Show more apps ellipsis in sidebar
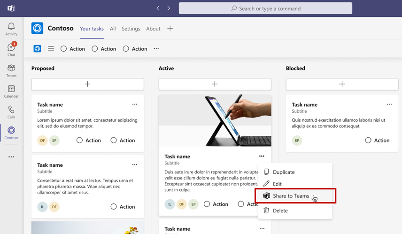The height and width of the screenshot is (234, 402). (11, 157)
